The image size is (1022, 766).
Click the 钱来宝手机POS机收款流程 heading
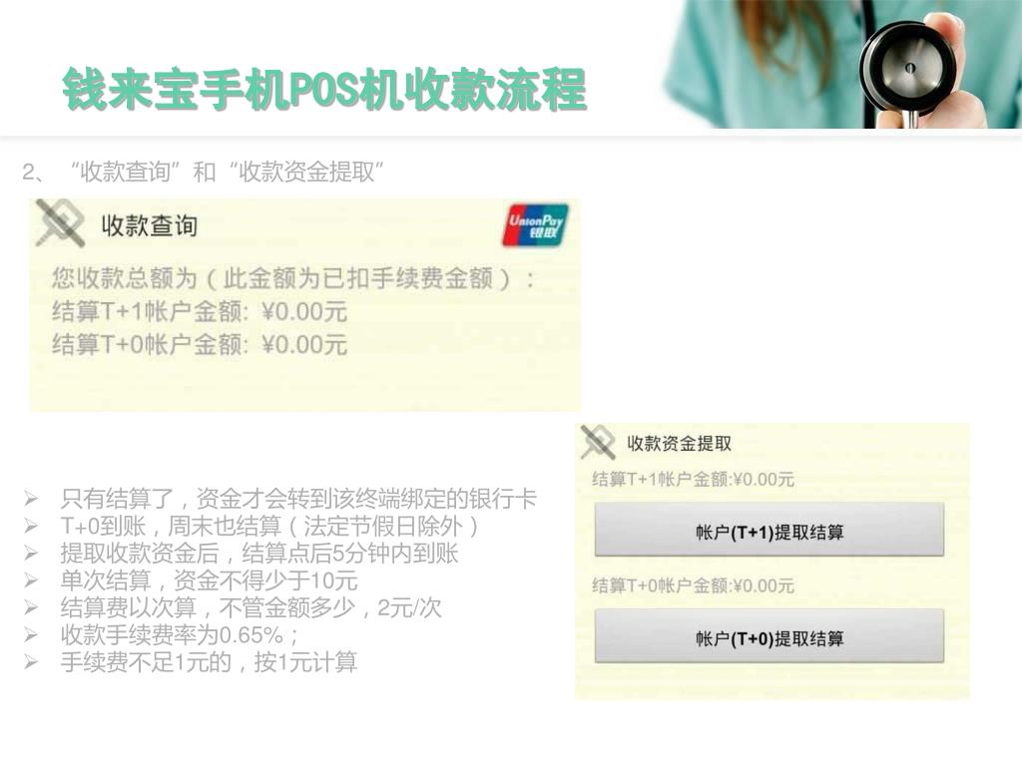point(324,89)
